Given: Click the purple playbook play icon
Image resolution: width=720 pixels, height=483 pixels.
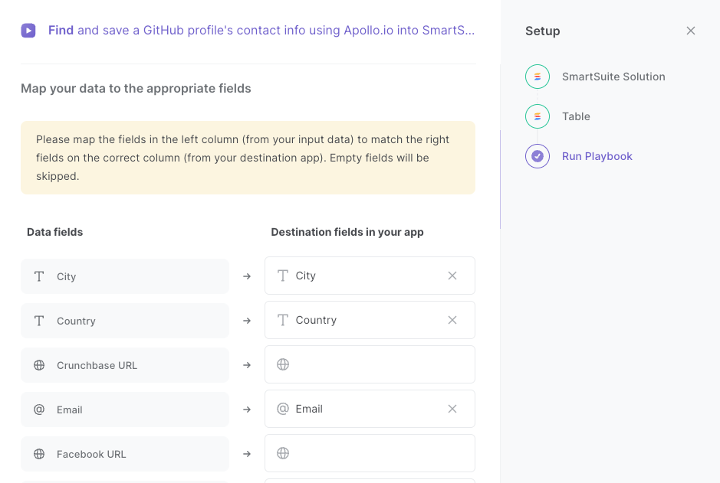Looking at the screenshot, I should (x=28, y=31).
